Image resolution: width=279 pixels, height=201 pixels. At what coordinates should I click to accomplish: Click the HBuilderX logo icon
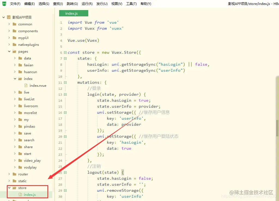pyautogui.click(x=4, y=4)
